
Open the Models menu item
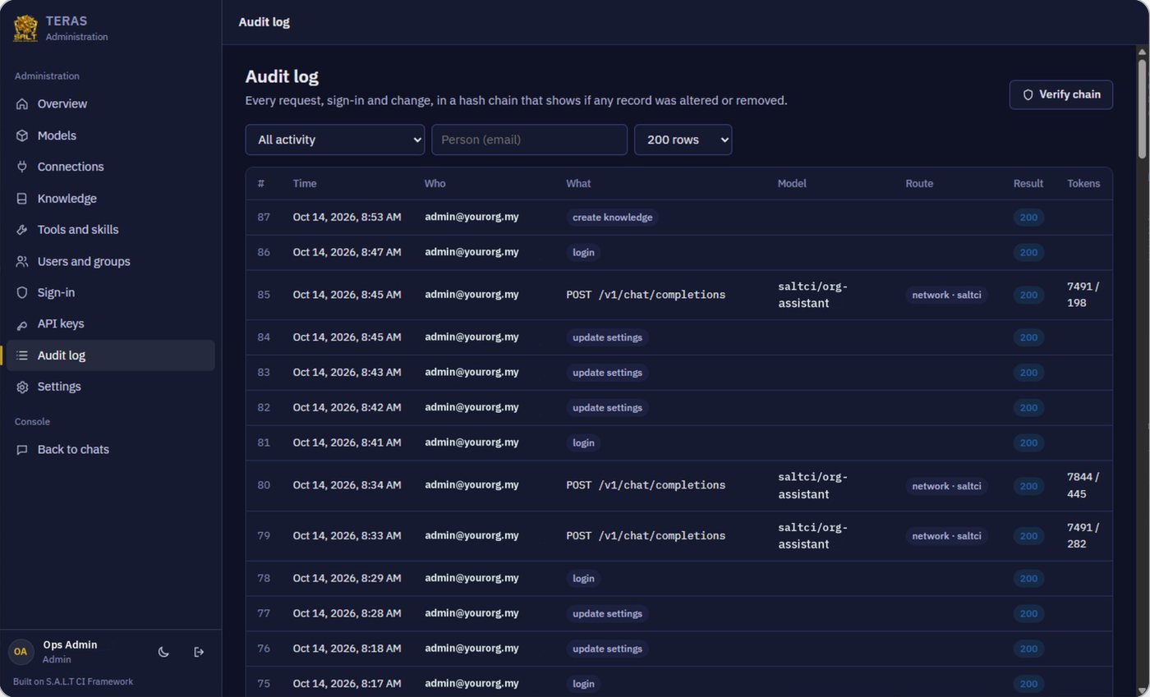[x=110, y=135]
